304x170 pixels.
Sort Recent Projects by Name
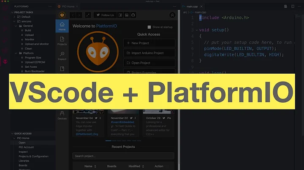[90, 166]
